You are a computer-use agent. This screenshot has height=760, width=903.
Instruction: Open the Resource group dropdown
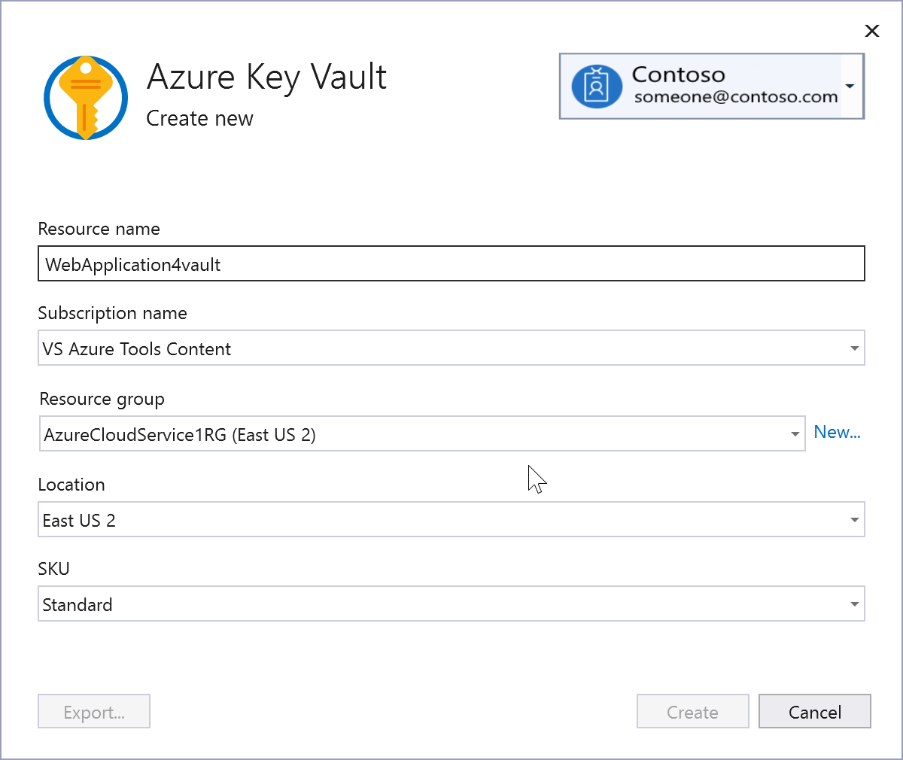795,433
